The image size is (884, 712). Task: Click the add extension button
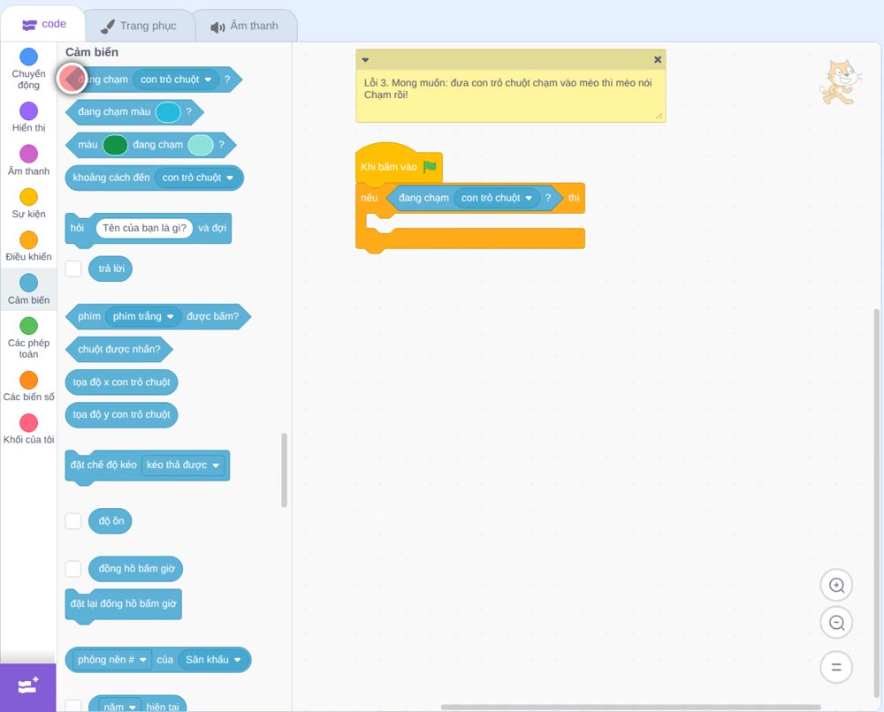pyautogui.click(x=28, y=686)
